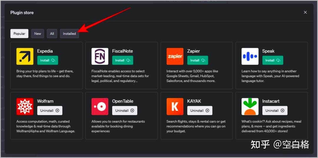The image size is (318, 158).
Task: Uninstall the Instacart plugin
Action: pos(275,111)
